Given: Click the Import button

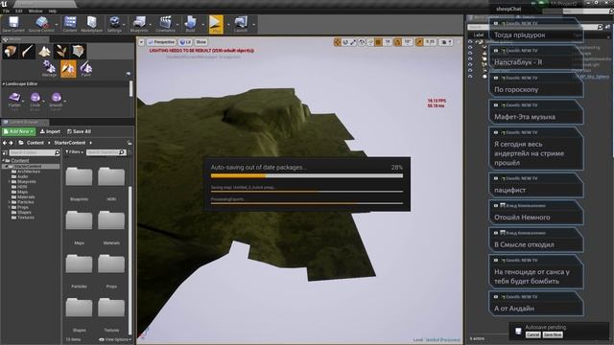Looking at the screenshot, I should coord(50,131).
